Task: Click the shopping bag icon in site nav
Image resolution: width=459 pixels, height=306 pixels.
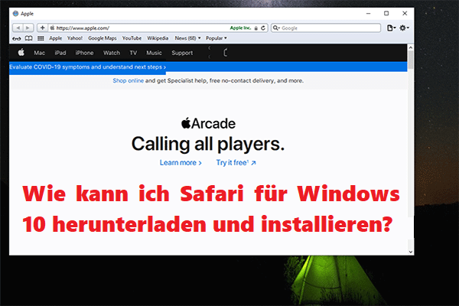Action: pyautogui.click(x=225, y=53)
